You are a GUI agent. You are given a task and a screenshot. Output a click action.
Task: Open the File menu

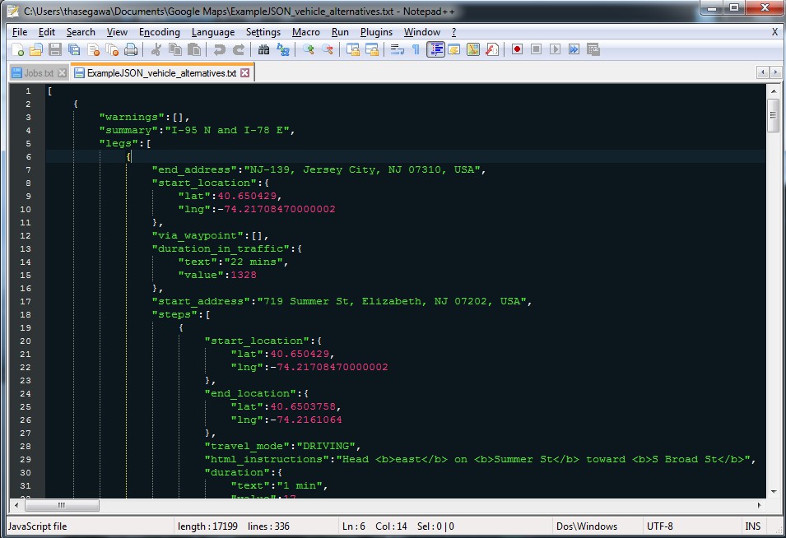coord(20,32)
